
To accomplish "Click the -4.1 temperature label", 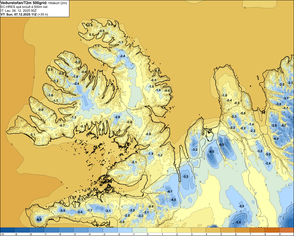I will [x=170, y=191].
